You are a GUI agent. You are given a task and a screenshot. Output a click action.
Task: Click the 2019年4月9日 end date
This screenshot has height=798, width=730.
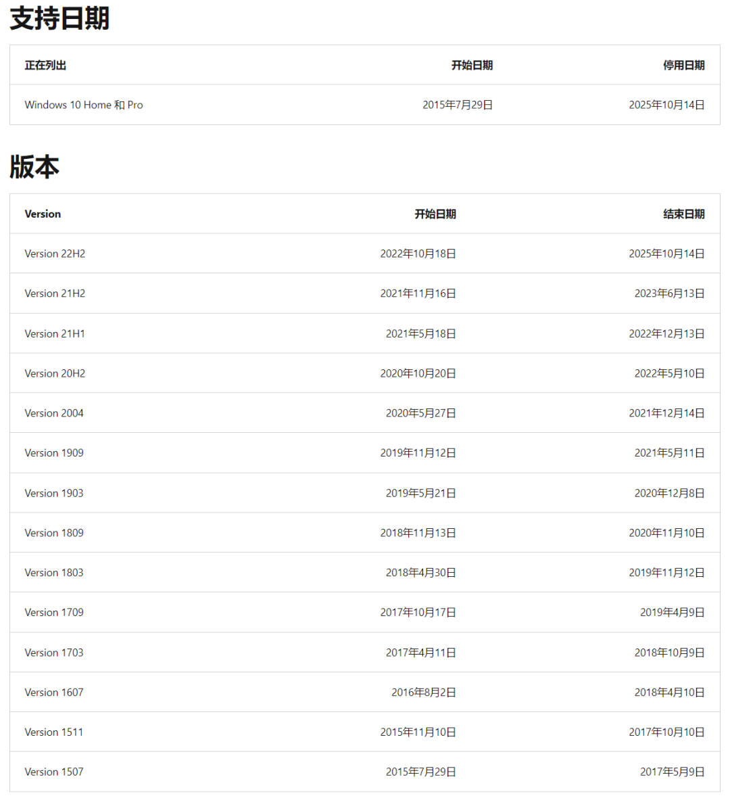672,612
